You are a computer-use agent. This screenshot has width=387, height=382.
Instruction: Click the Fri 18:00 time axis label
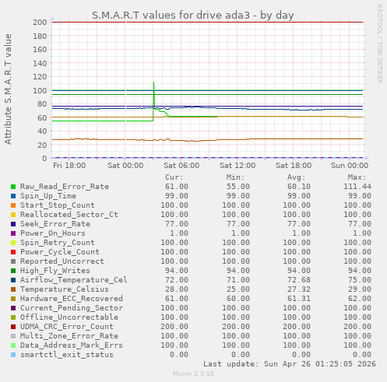69,166
